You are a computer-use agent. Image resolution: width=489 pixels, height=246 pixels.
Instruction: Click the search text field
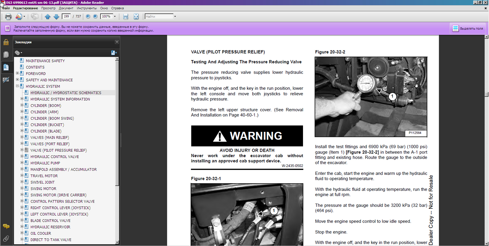coord(159,17)
